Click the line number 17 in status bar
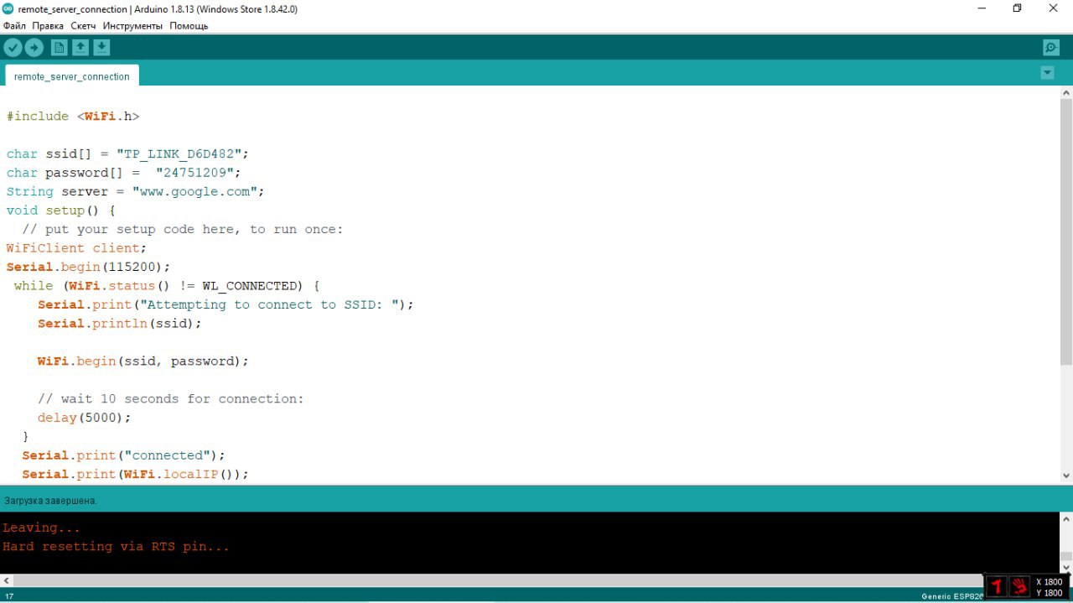The height and width of the screenshot is (603, 1073). [x=9, y=596]
